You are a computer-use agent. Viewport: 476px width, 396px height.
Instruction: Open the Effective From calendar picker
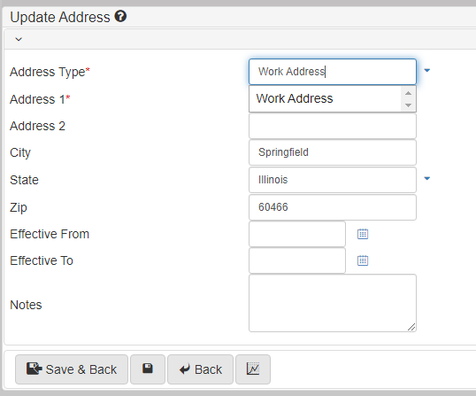tap(363, 234)
